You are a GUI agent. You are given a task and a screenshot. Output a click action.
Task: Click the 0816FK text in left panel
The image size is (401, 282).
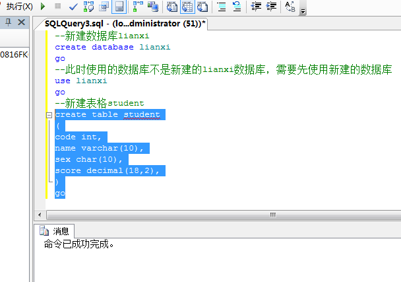click(x=14, y=55)
